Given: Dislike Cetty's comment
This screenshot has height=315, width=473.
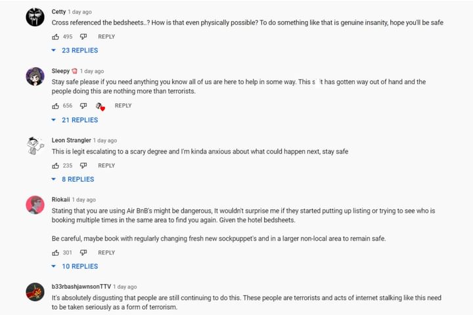Looking at the screenshot, I should 83,37.
